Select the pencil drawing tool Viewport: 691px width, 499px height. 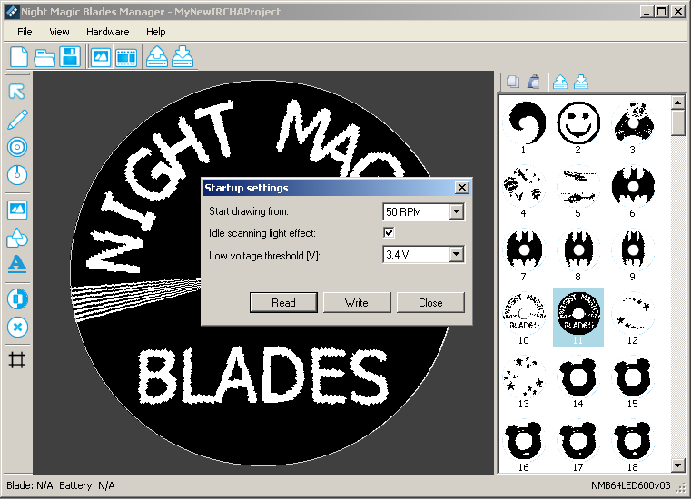pos(17,120)
